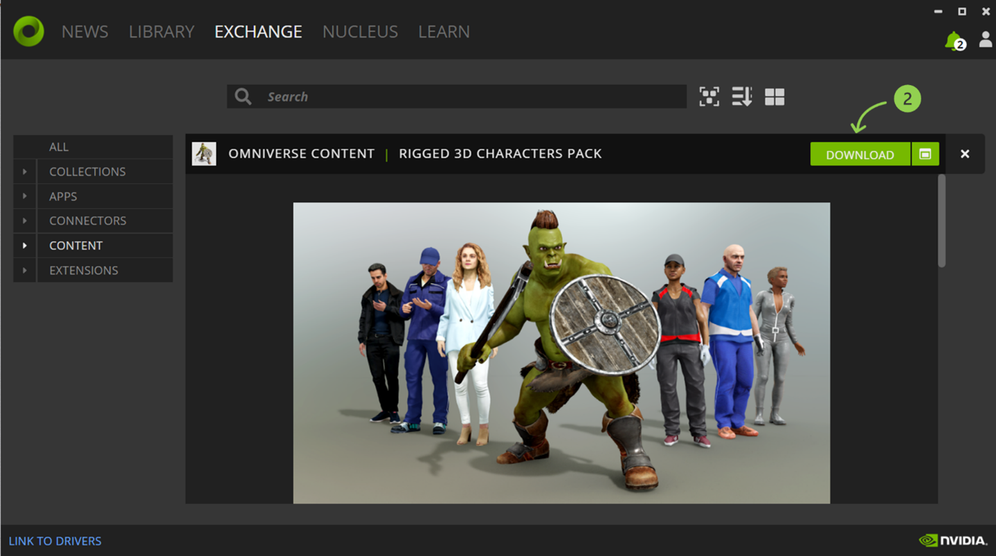Click the RIGGED 3D CHARACTERS PACK title
Viewport: 996px width, 556px height.
point(500,154)
